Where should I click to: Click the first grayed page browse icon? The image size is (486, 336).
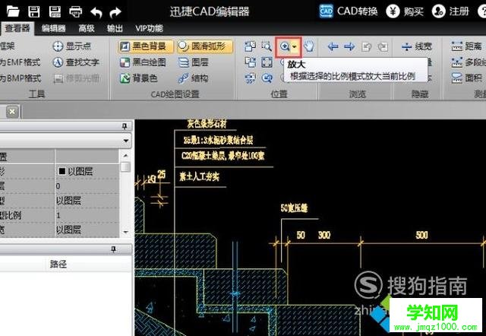(367, 47)
